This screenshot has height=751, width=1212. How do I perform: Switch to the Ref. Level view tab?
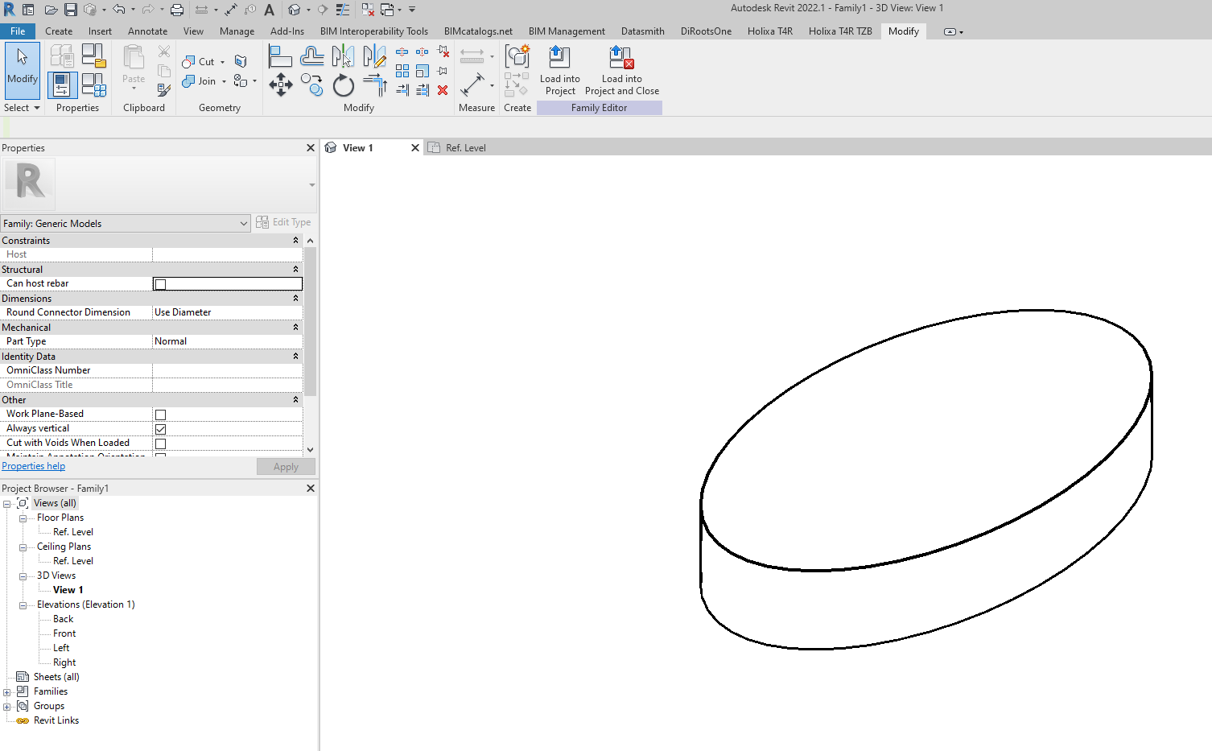465,148
